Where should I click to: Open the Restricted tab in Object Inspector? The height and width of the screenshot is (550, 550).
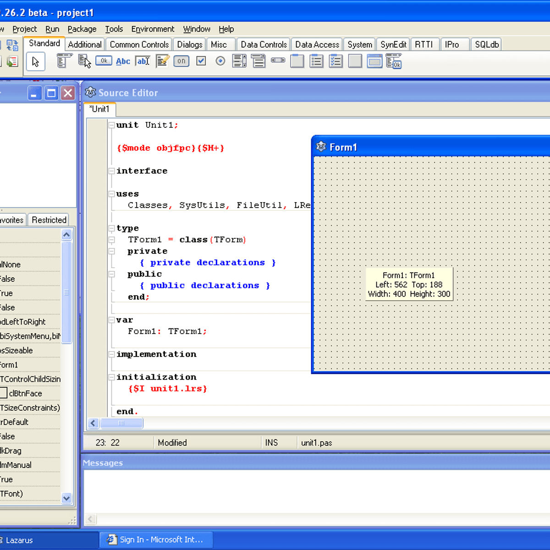[49, 220]
